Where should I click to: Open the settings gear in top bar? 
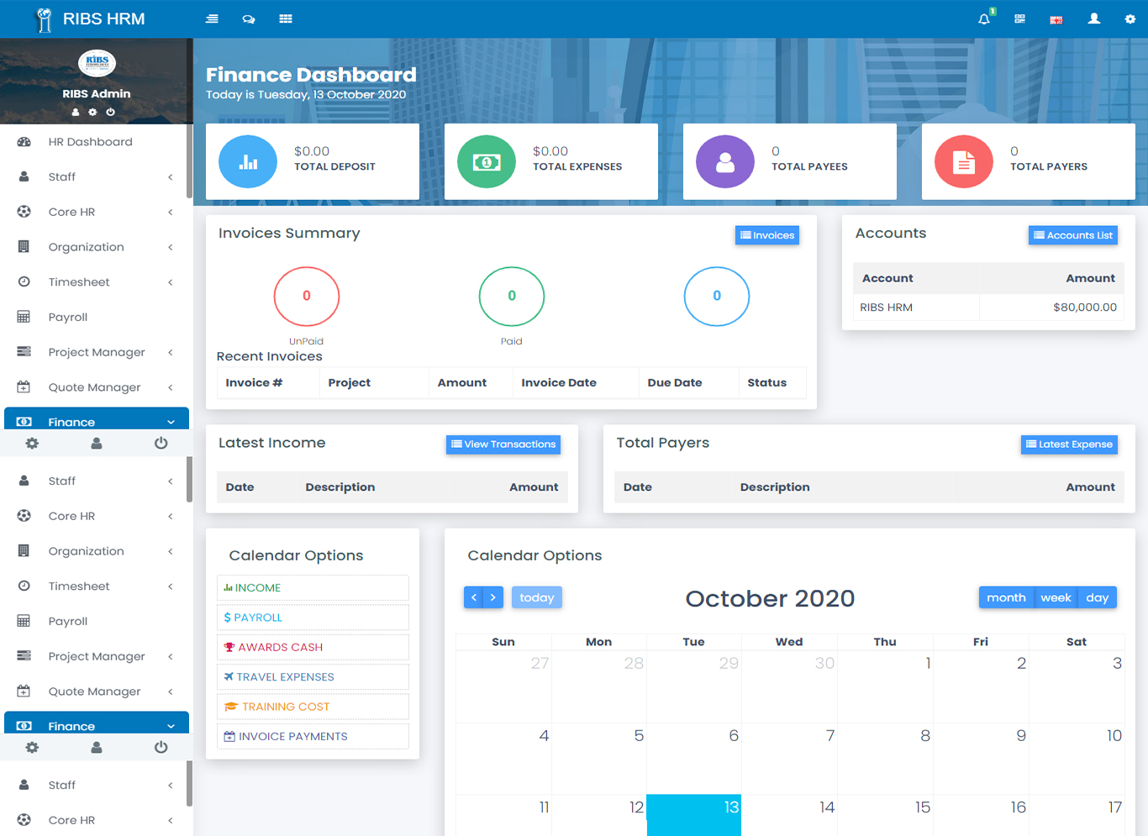(1130, 18)
